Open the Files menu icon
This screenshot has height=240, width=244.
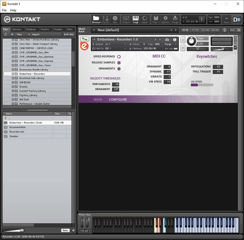(156, 19)
